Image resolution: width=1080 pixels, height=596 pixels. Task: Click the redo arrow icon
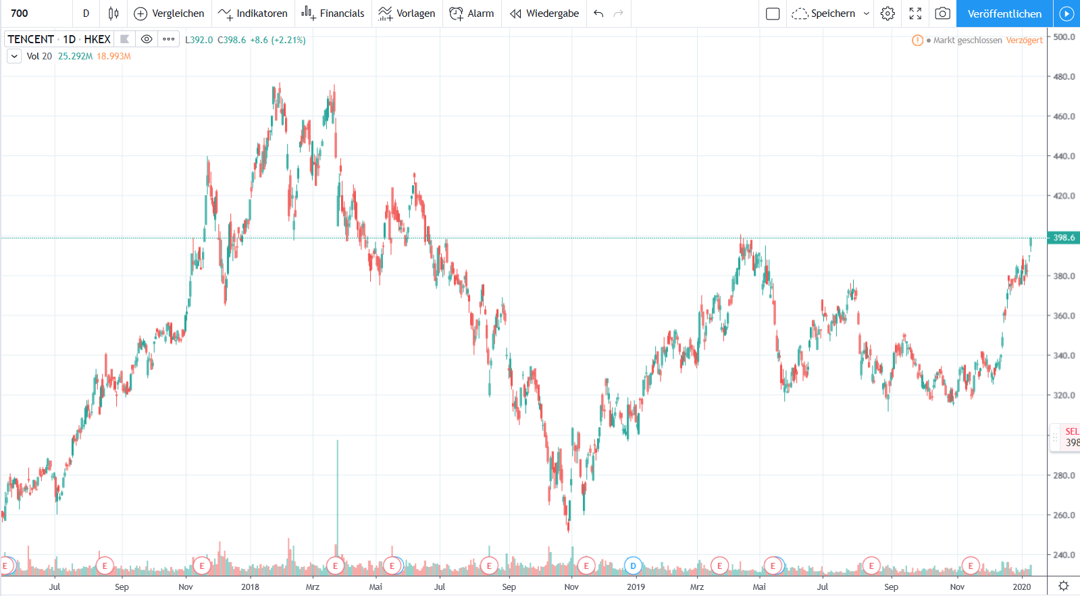(x=618, y=13)
